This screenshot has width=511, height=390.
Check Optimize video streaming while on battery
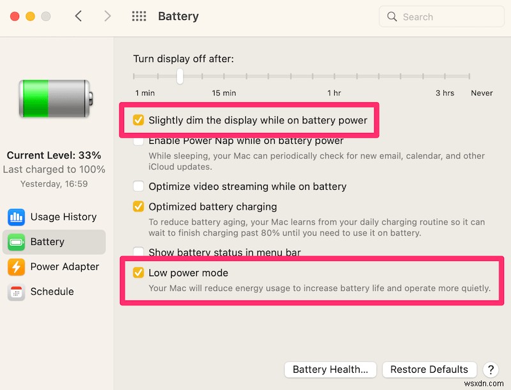pos(139,187)
